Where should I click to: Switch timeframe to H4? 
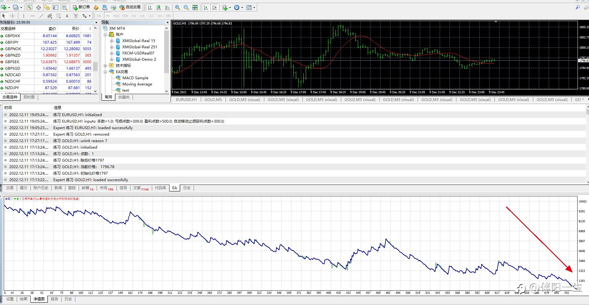[x=143, y=16]
